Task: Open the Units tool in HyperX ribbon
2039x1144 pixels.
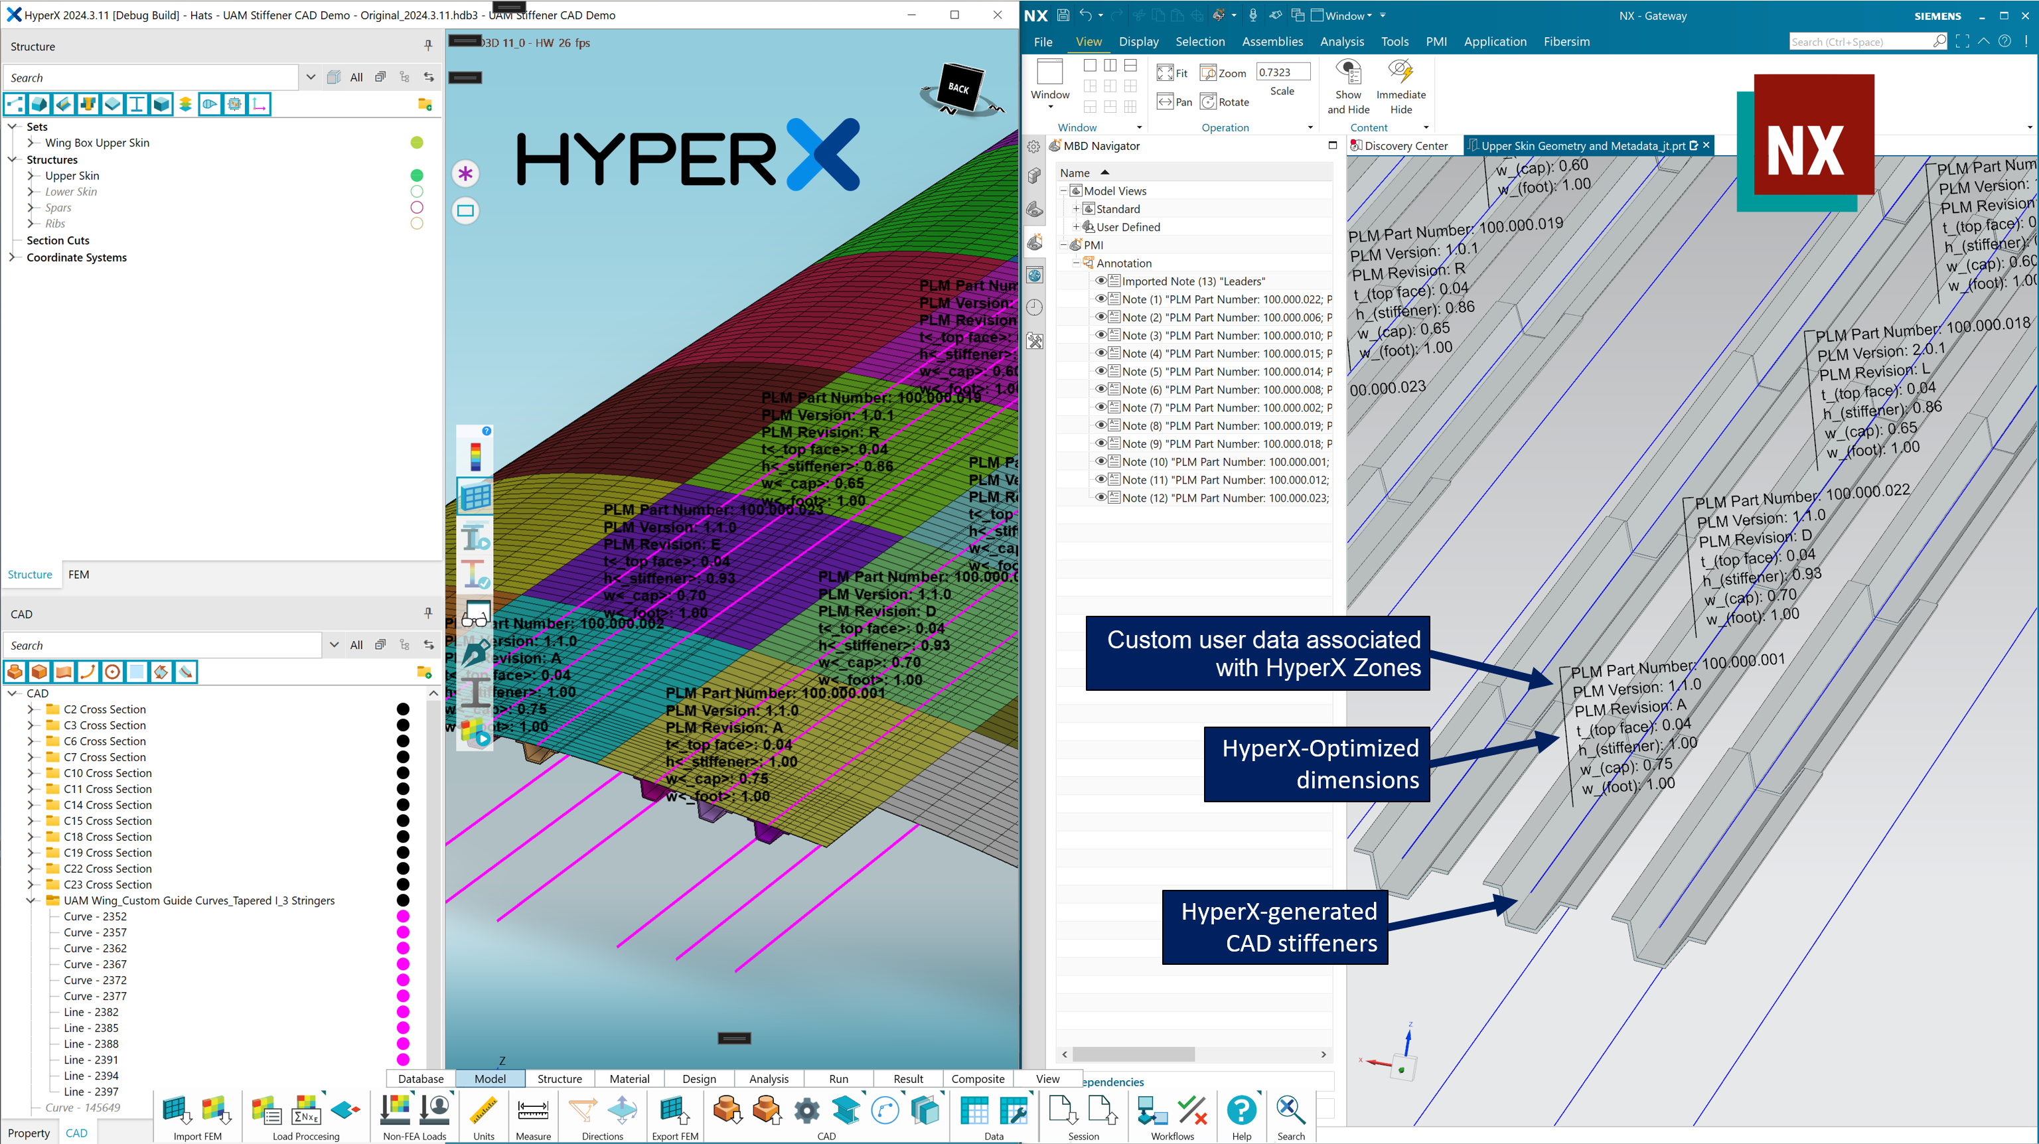Action: [484, 1109]
